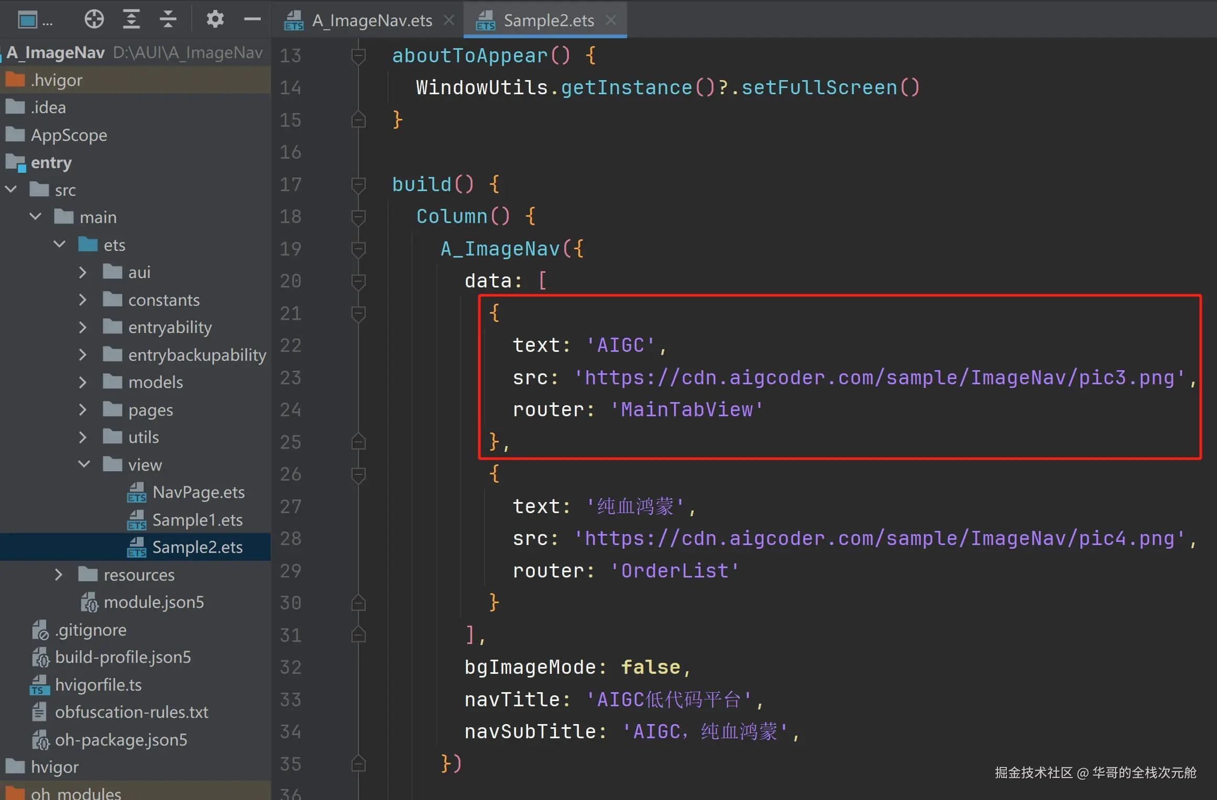Click the Expand All icon in project toolbar
Image resolution: width=1217 pixels, height=800 pixels.
point(131,19)
